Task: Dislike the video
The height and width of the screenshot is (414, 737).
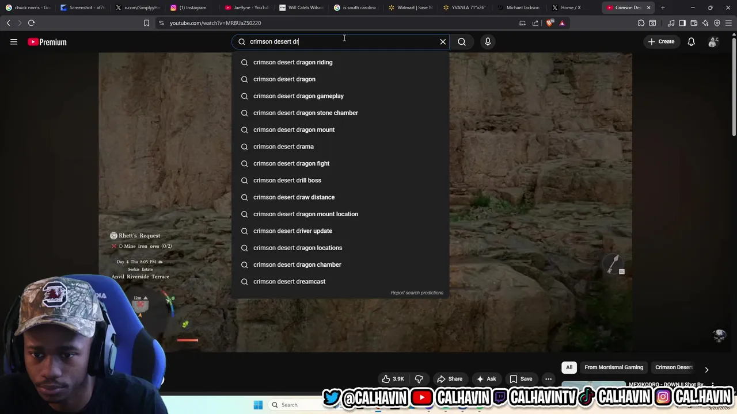Action: click(x=419, y=379)
